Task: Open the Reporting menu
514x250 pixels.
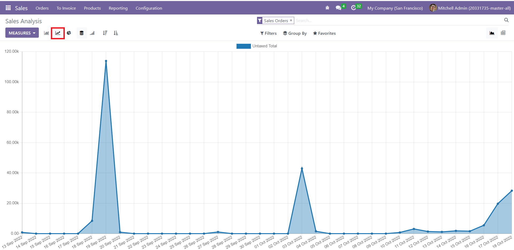Action: (118, 8)
